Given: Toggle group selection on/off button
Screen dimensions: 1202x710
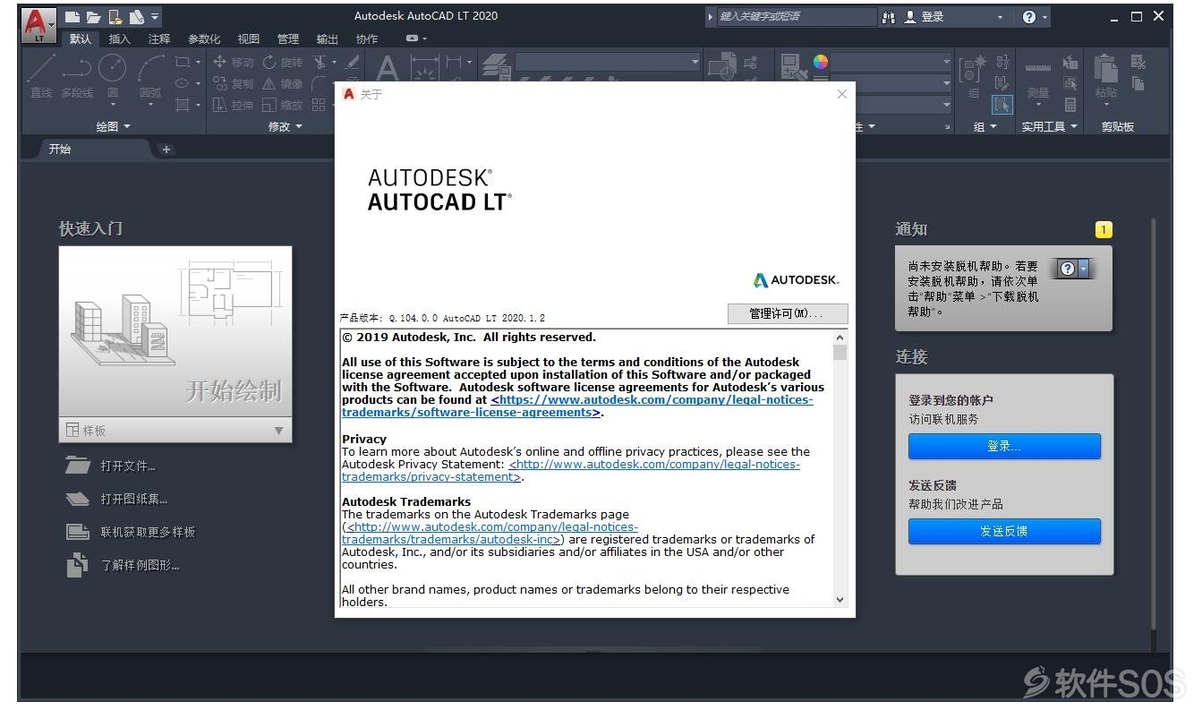Looking at the screenshot, I should pos(1002,105).
